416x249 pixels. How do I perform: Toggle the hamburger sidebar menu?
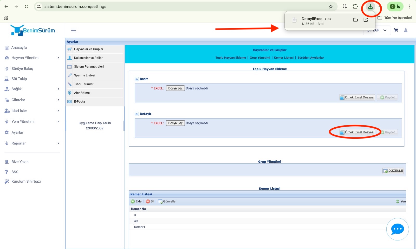(x=74, y=31)
